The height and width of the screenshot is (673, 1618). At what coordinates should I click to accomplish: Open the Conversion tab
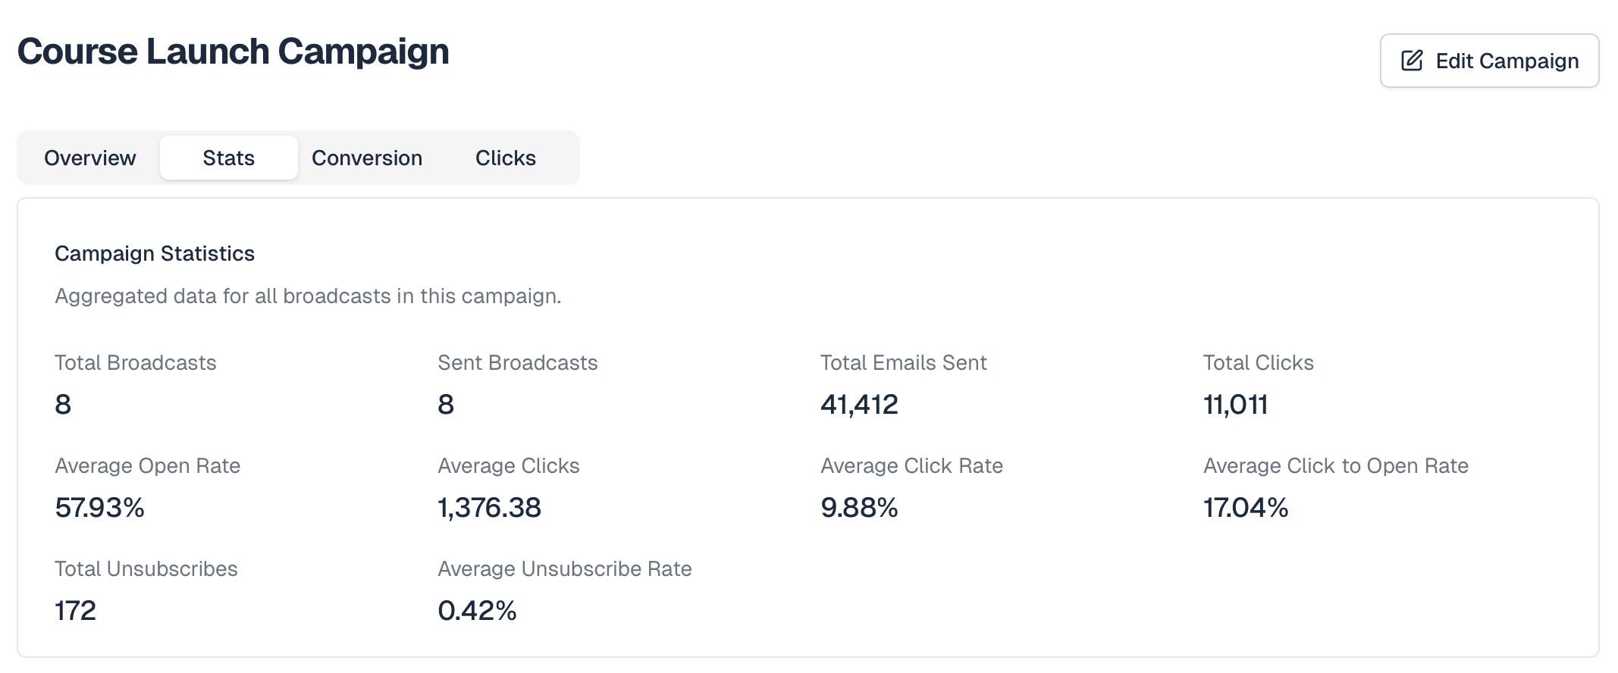[x=367, y=158]
